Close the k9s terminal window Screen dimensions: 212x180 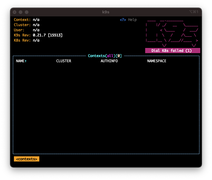click(x=15, y=12)
